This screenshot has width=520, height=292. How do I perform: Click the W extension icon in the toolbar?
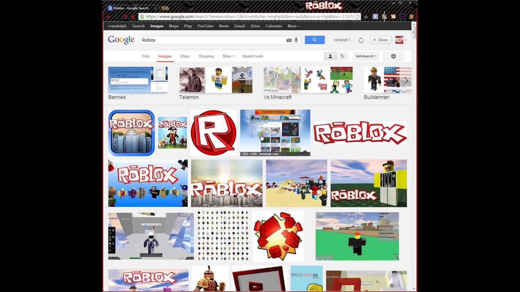click(393, 17)
